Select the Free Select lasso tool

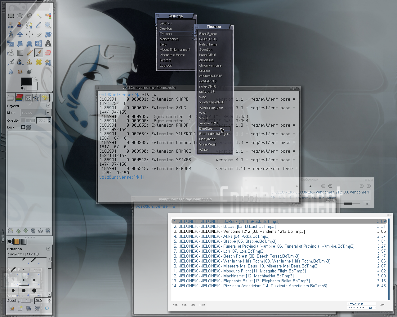29,15
